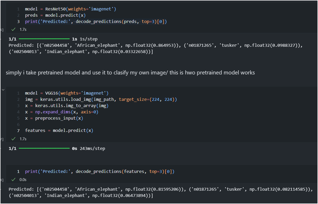Click the np.expand_dims code line
This screenshot has height=204, width=318.
click(62, 112)
